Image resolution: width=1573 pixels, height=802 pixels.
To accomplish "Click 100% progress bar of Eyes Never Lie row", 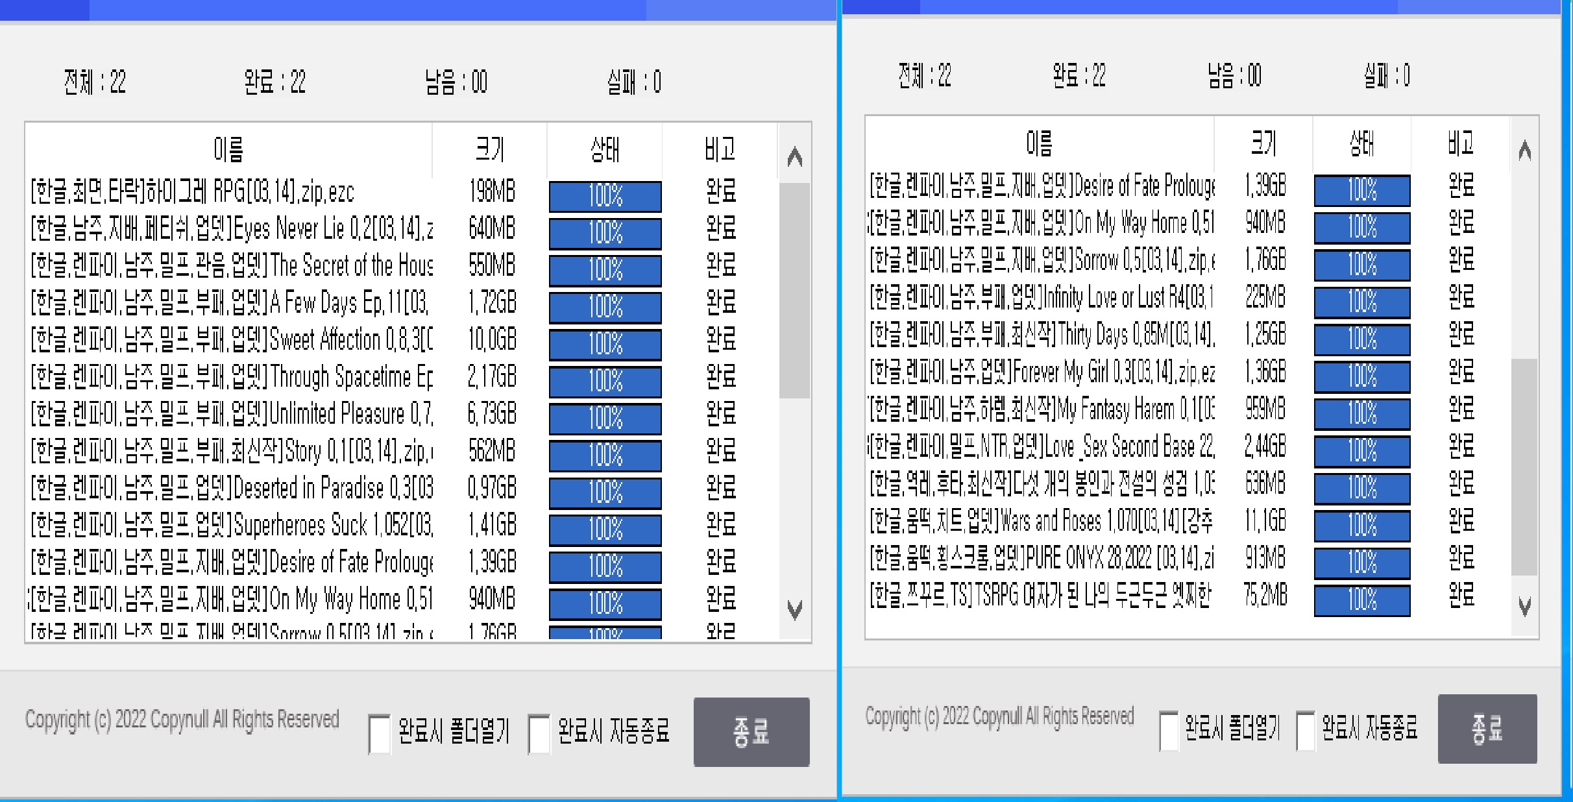I will pyautogui.click(x=605, y=233).
